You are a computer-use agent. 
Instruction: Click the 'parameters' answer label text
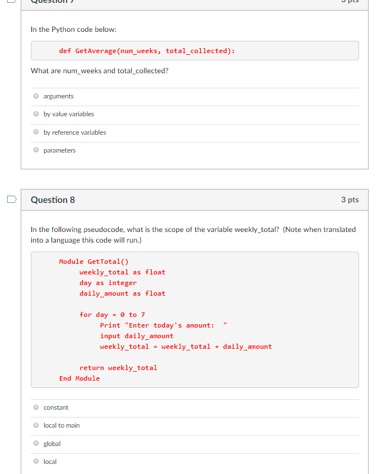pos(59,150)
